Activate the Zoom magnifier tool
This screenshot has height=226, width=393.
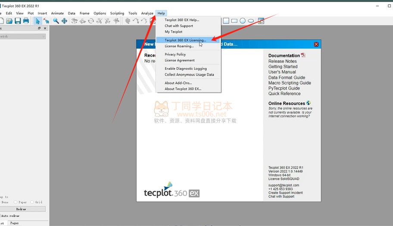56,21
